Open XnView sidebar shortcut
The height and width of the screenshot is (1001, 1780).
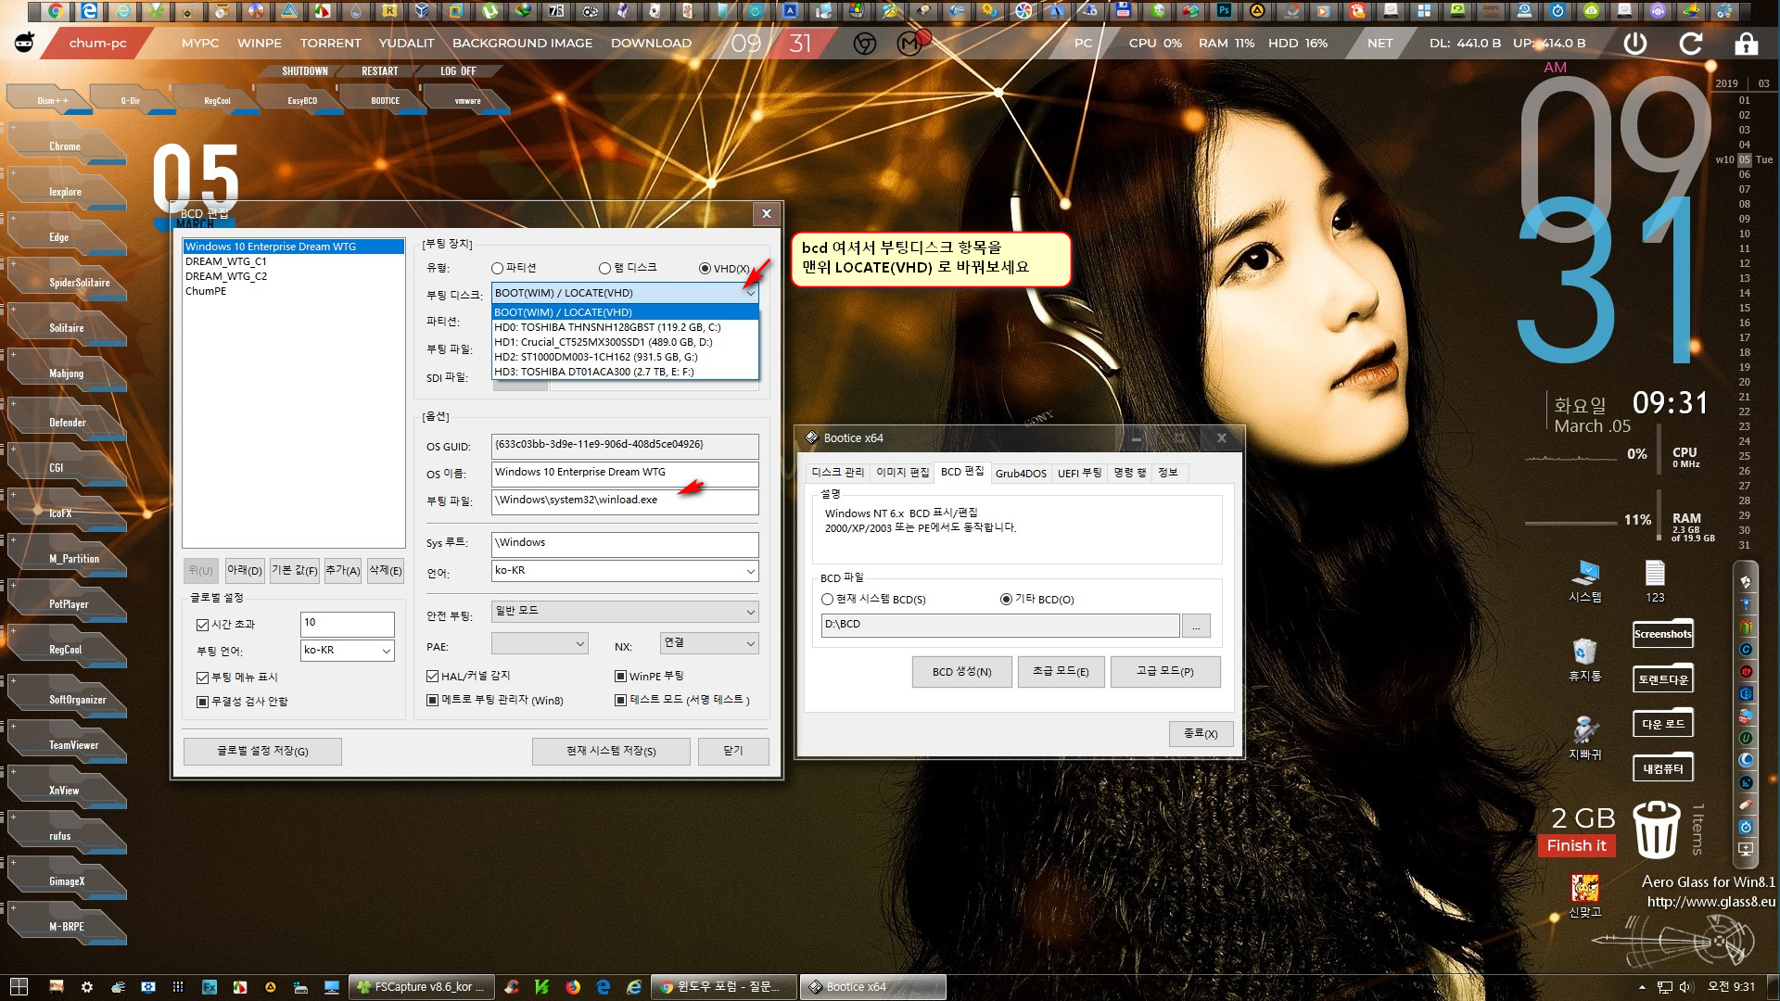tap(63, 791)
